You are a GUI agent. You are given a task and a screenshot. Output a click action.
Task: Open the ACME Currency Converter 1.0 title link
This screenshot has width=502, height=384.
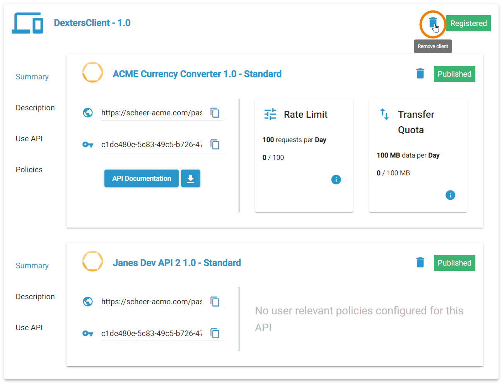[197, 74]
